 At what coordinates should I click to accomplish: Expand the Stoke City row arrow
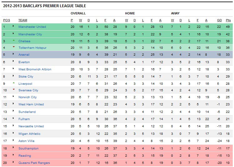[x=13, y=76]
